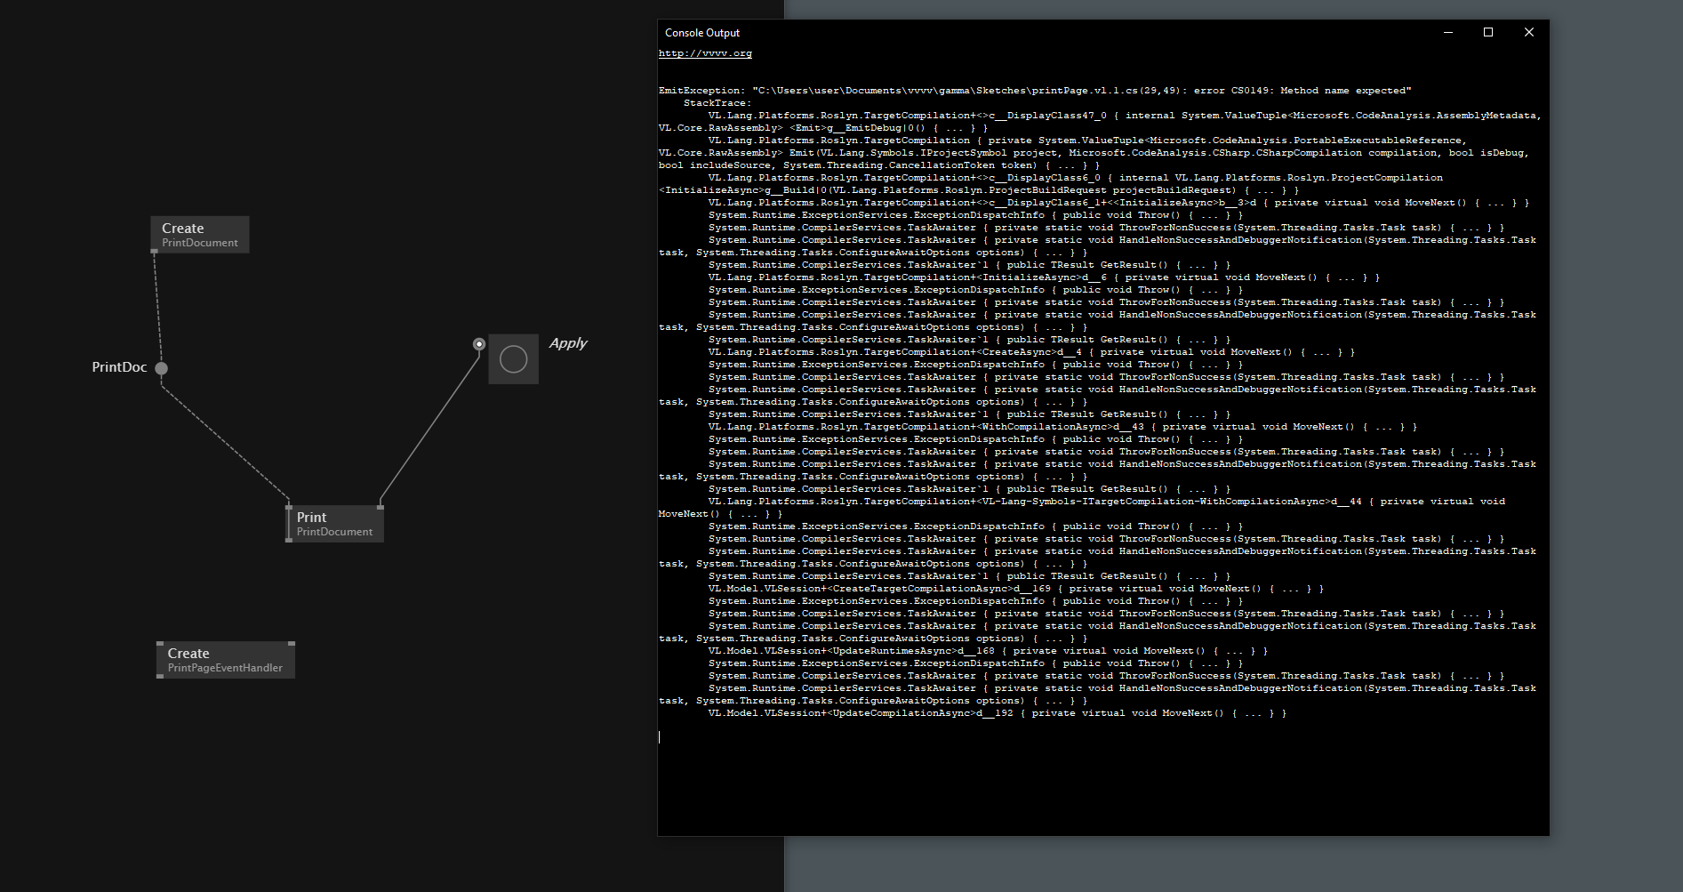The width and height of the screenshot is (1683, 892).
Task: Minimize the Console Output window
Action: (1448, 32)
